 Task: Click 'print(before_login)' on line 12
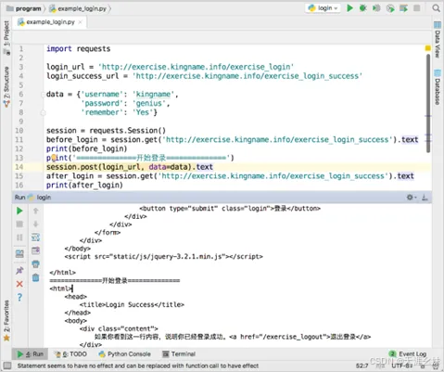87,148
